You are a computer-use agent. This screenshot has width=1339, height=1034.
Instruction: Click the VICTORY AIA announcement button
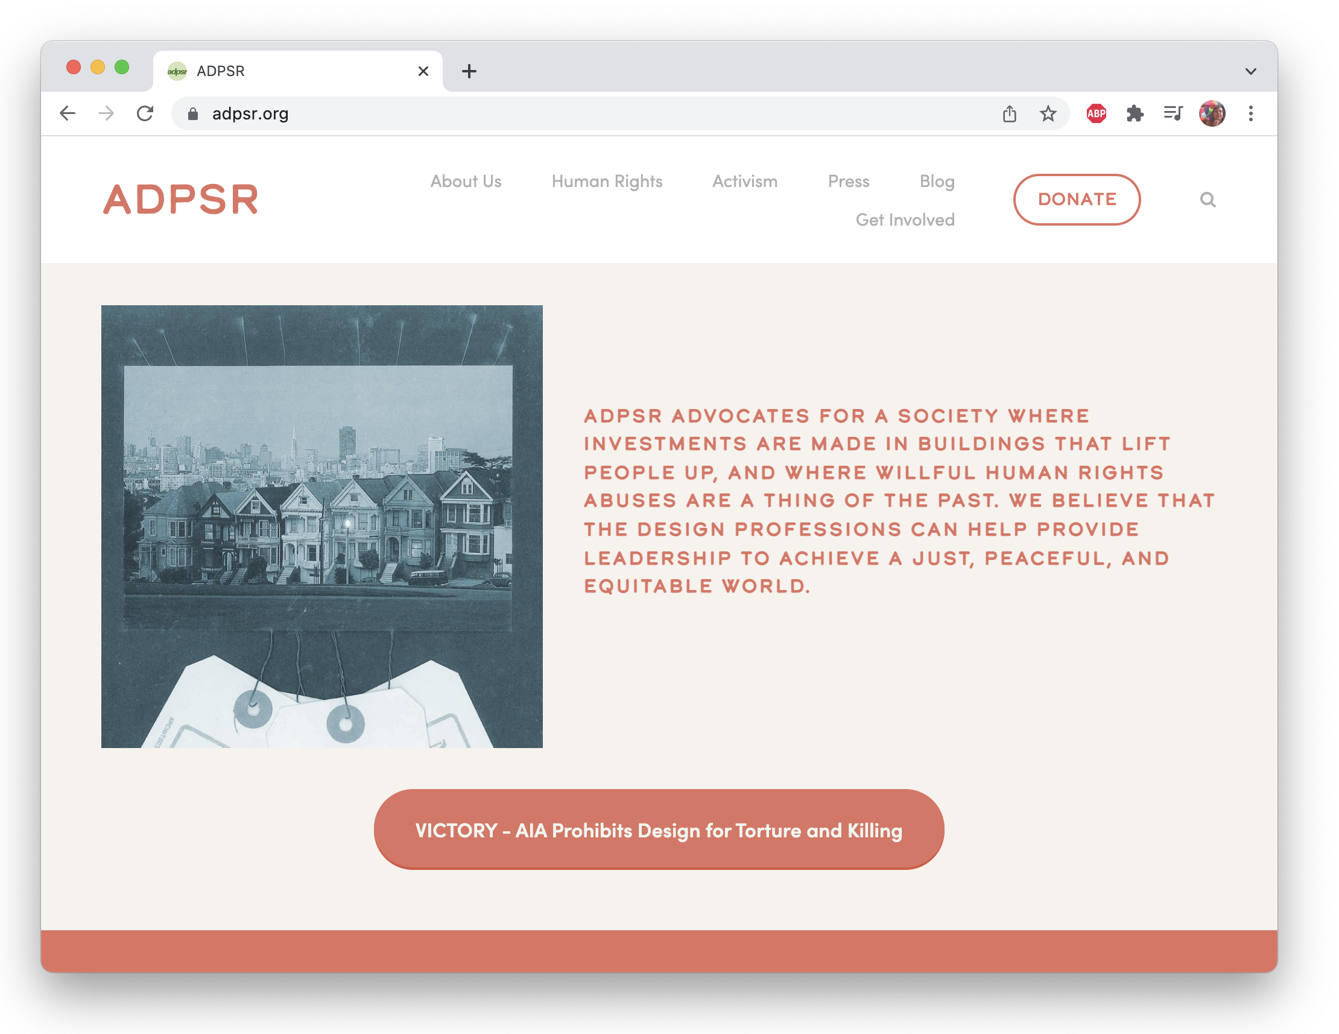coord(659,829)
